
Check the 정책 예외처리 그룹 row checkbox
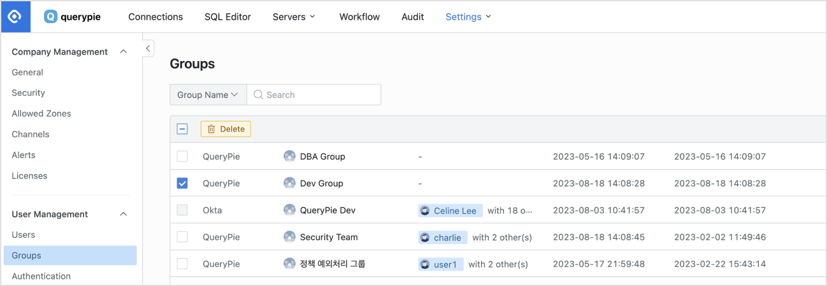click(x=182, y=264)
